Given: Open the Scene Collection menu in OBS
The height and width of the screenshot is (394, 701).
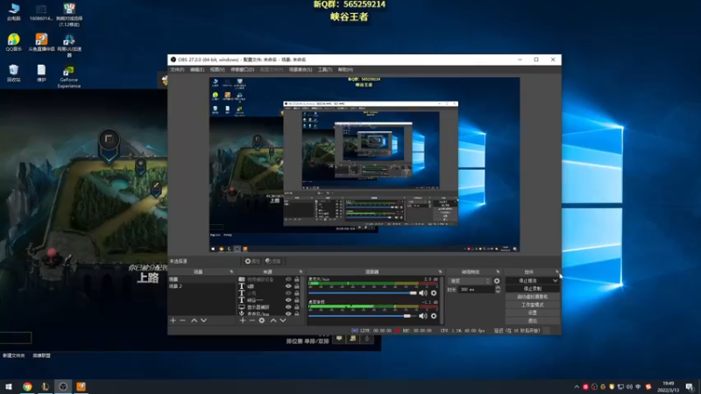Looking at the screenshot, I should 301,70.
